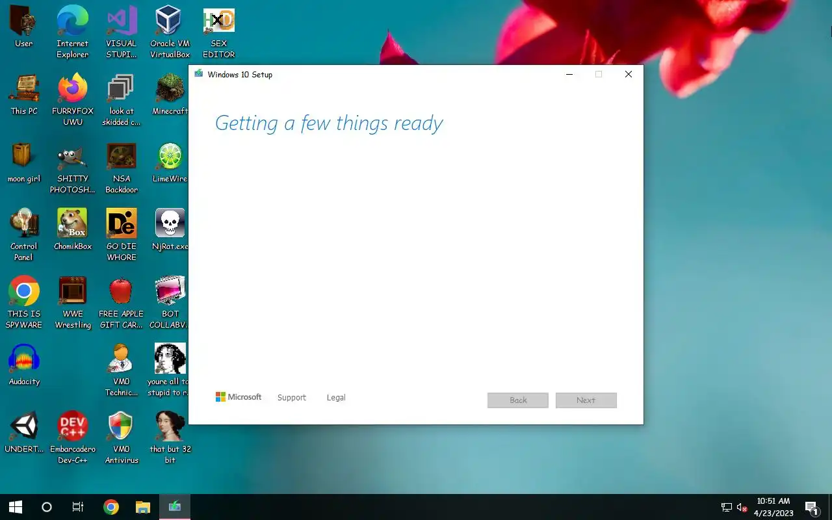
Task: Launch the Internet Explorer (Edge) desktop shortcut
Action: pyautogui.click(x=73, y=32)
